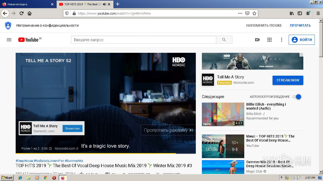Open Firefox Library icon

coord(292,13)
